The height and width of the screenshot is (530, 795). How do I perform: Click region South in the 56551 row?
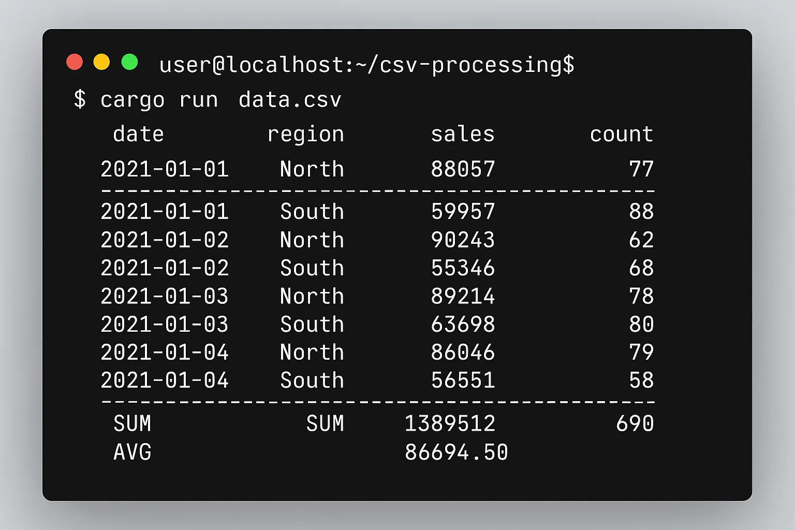click(312, 380)
